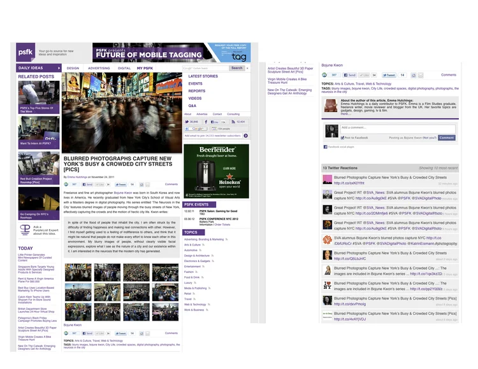Click the PurpleList Expert logo icon
The height and width of the screenshot is (369, 478).
pyautogui.click(x=25, y=230)
